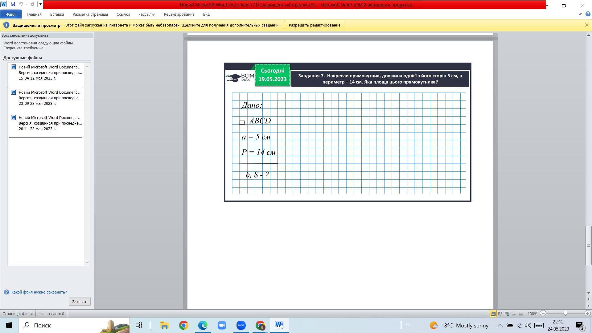Screen dimensions: 592x333
Task: Click the Закрыть button in recovery pane
Action: 79,302
